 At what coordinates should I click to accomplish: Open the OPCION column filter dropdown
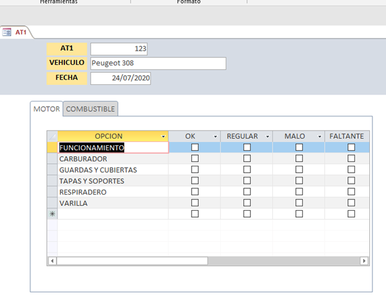point(163,137)
